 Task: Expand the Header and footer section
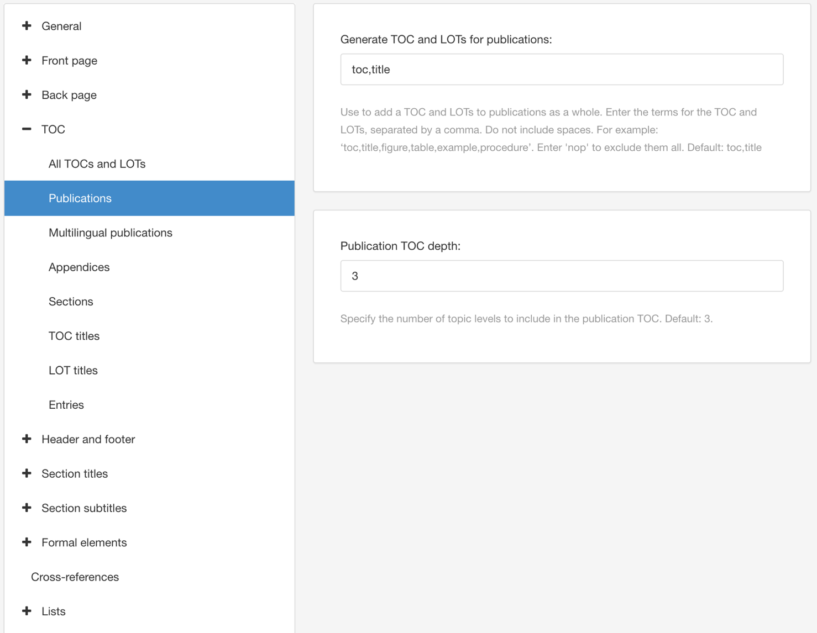[27, 439]
